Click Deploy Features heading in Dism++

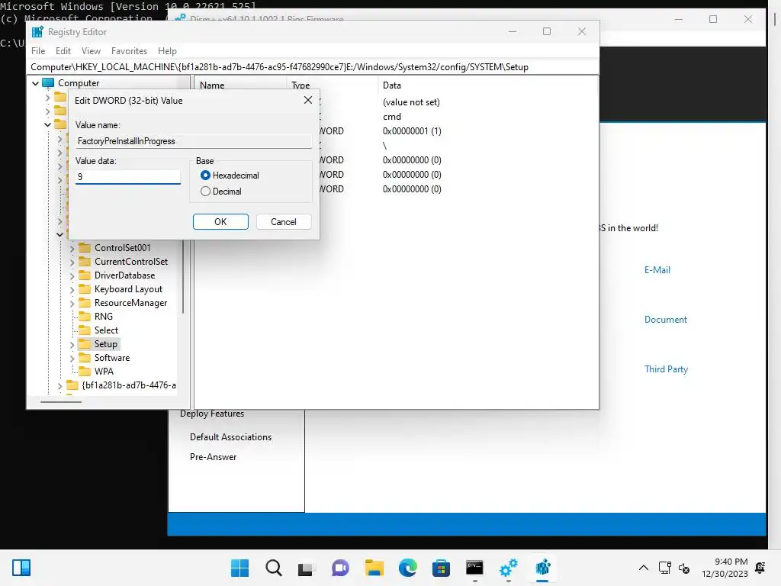tap(212, 414)
